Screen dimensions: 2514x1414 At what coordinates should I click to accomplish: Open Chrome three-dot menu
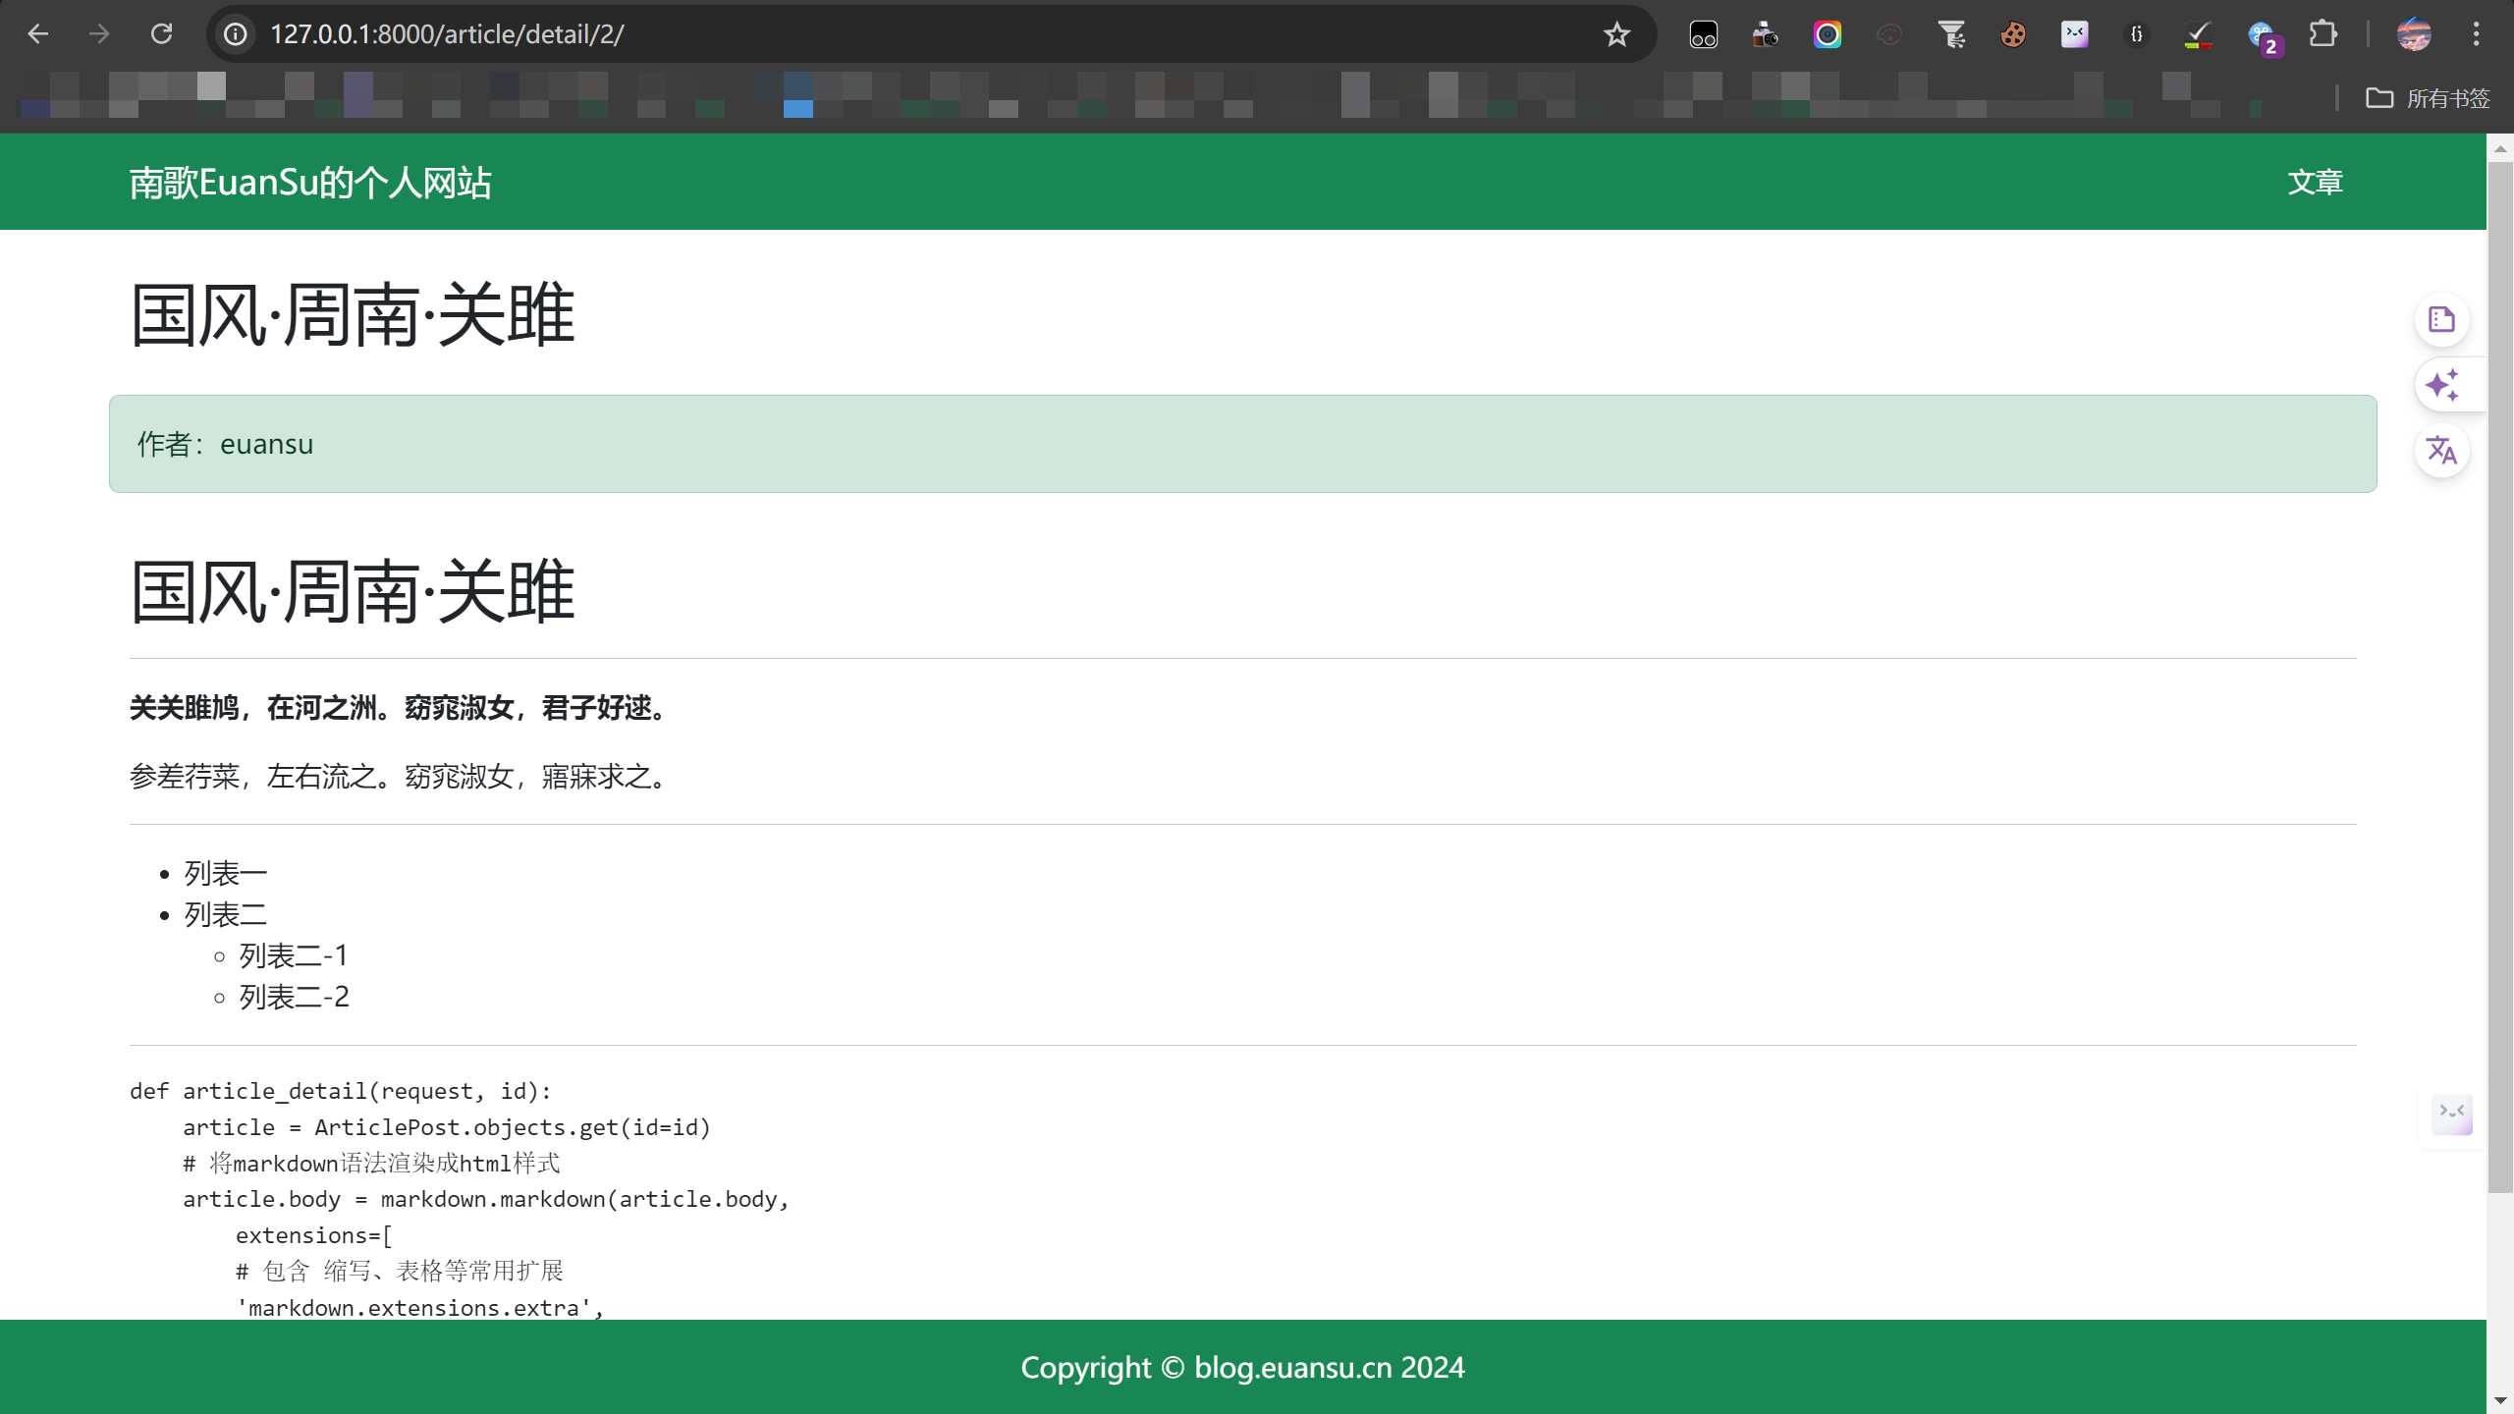pos(2476,35)
